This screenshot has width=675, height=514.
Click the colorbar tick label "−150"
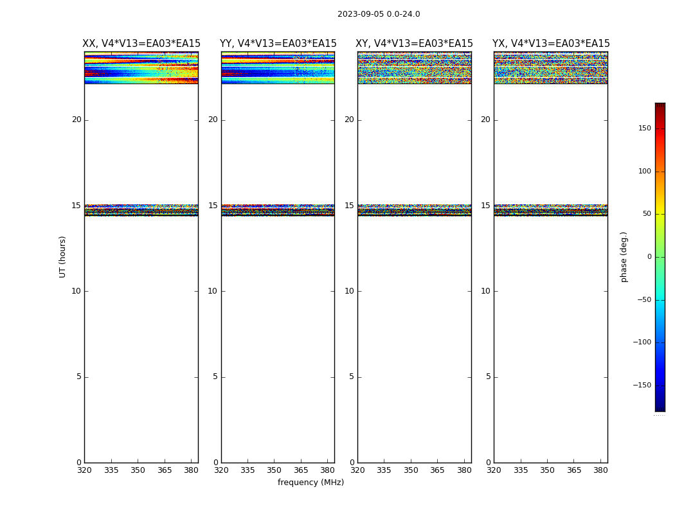[642, 385]
